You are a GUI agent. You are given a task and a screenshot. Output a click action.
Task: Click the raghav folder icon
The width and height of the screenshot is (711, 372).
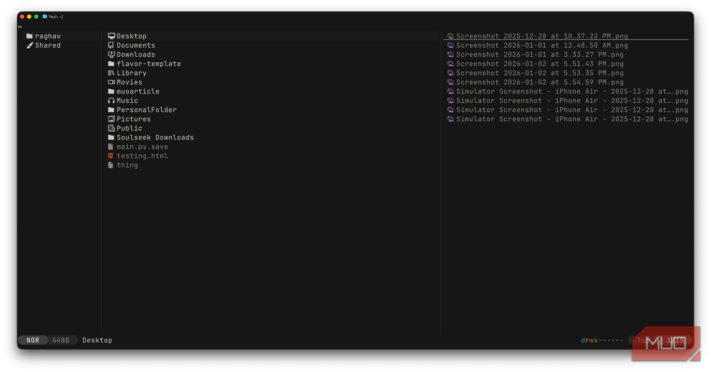29,36
